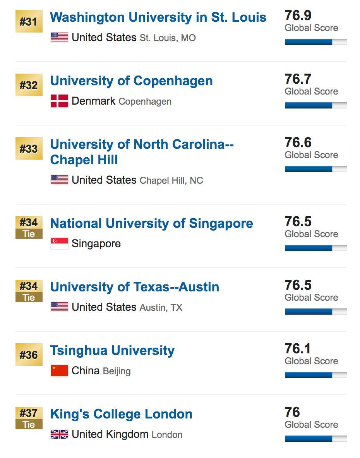Click the #36 rank badge
This screenshot has height=458, width=360.
point(29,355)
